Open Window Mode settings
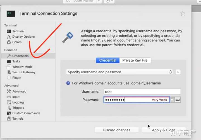This screenshot has height=140, width=201. (x=22, y=67)
